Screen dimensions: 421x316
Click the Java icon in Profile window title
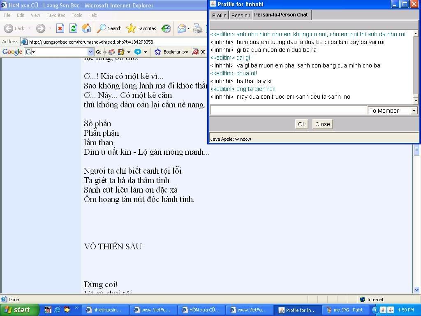pyautogui.click(x=213, y=4)
